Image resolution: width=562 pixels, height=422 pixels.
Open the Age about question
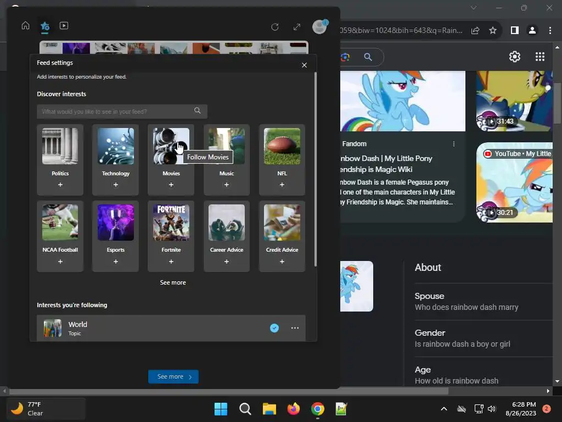483,375
